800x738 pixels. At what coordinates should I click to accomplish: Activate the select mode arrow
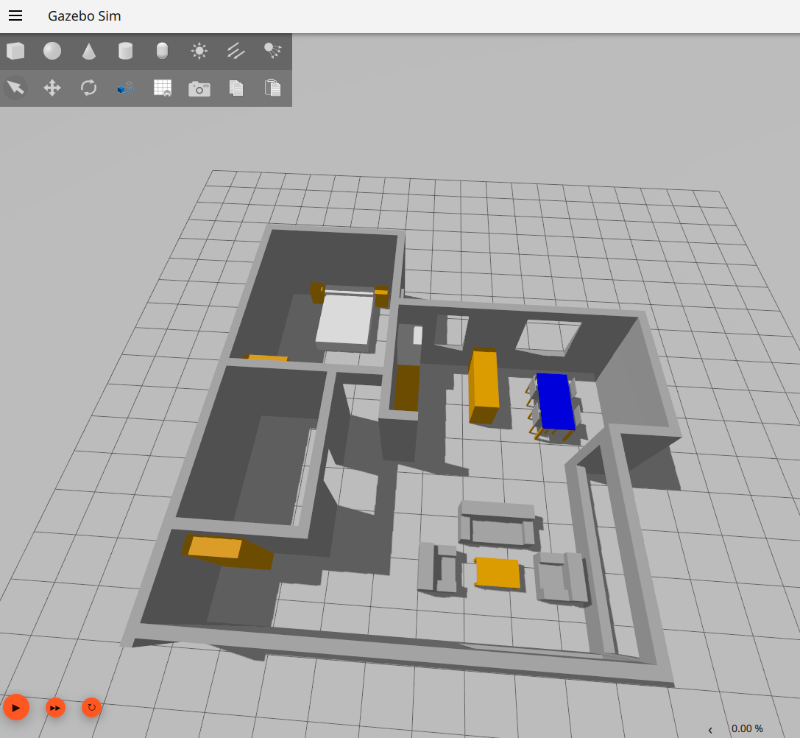[x=15, y=88]
